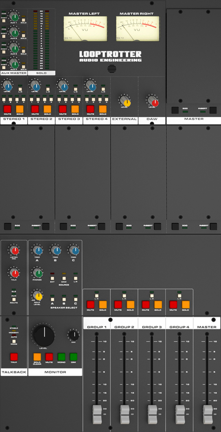This screenshot has width=221, height=432.
Task: Click the red TALK button in Talkback
Action: [x=14, y=357]
